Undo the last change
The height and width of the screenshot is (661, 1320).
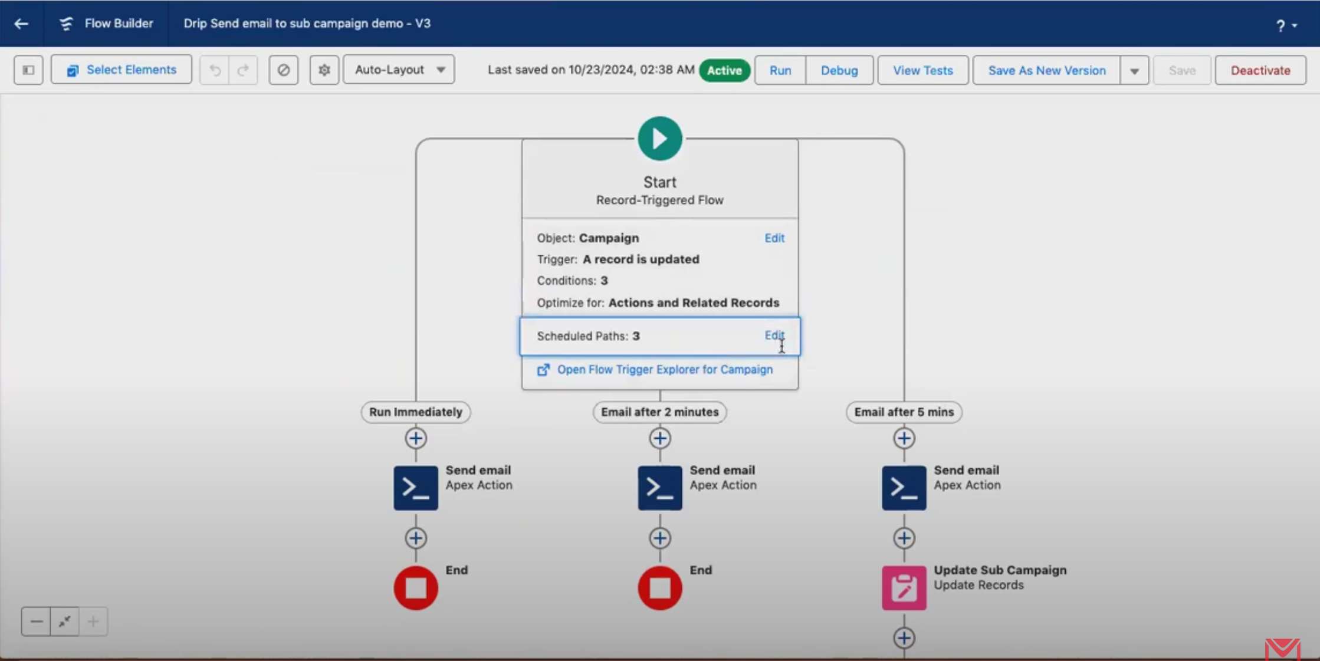coord(215,70)
